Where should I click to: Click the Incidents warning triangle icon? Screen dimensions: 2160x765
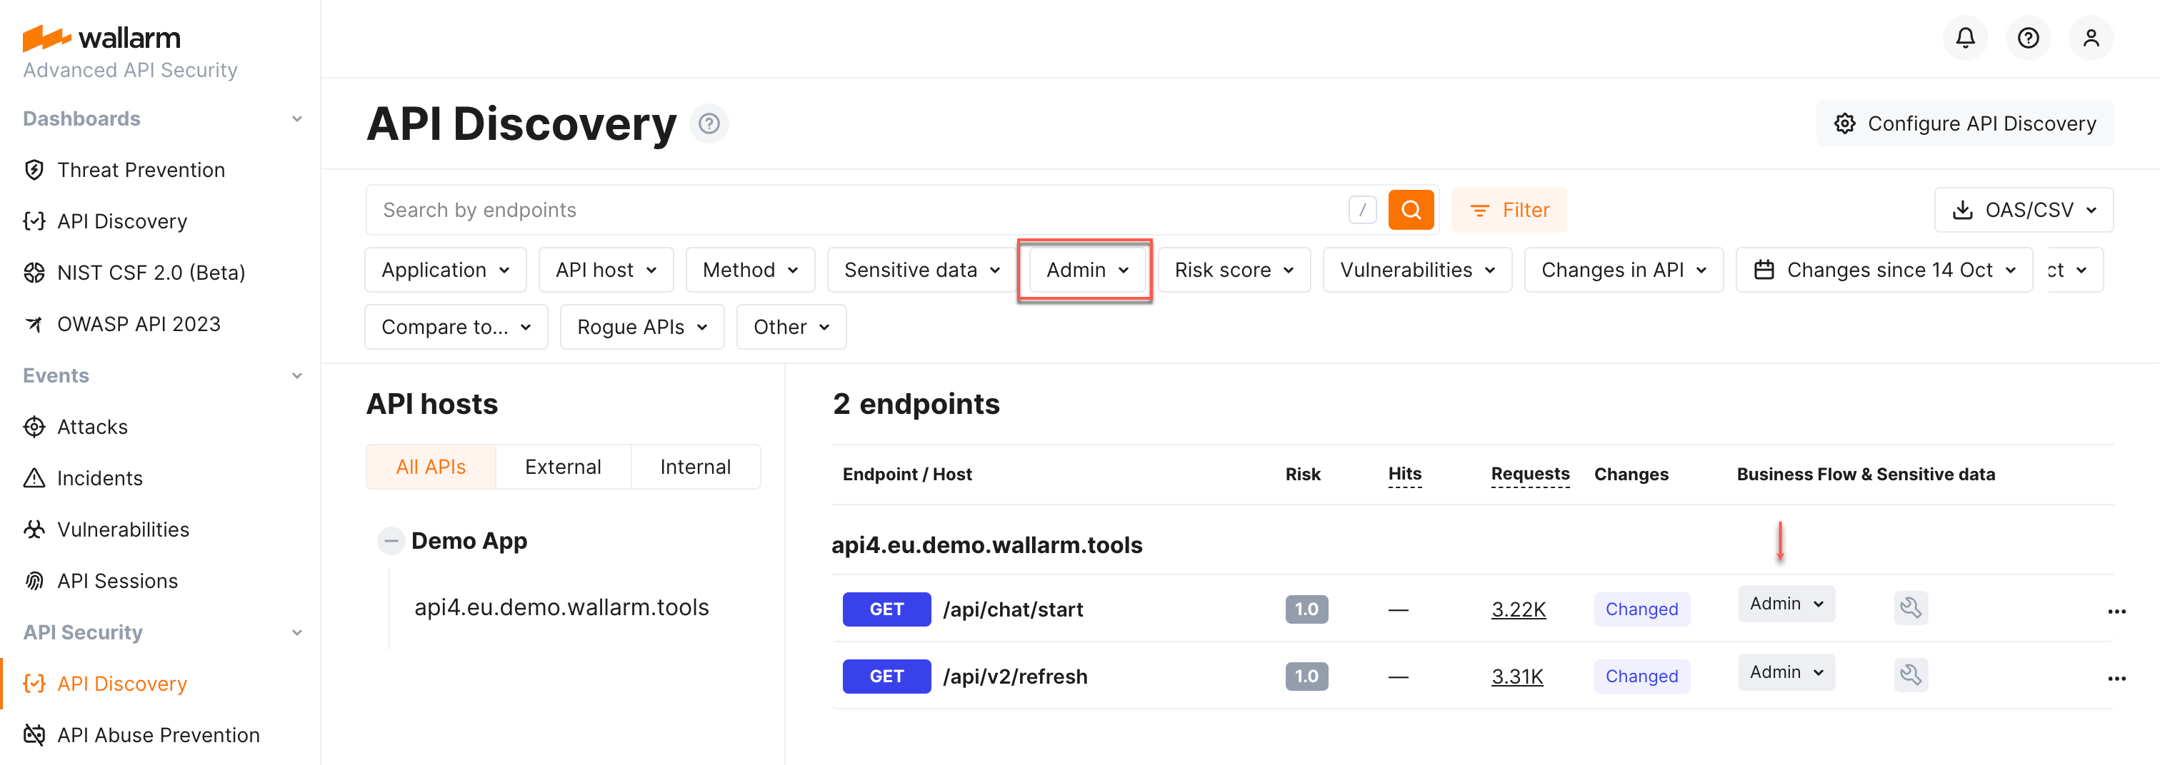coord(34,477)
